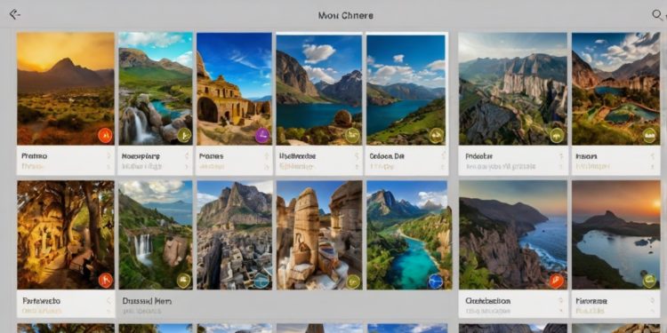Expand arrow beside 'Clrahebction' card title

click(560, 301)
